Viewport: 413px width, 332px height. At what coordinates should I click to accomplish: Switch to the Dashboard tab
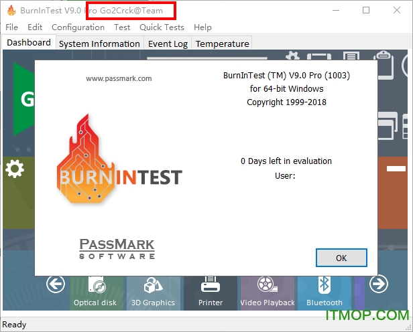point(29,43)
